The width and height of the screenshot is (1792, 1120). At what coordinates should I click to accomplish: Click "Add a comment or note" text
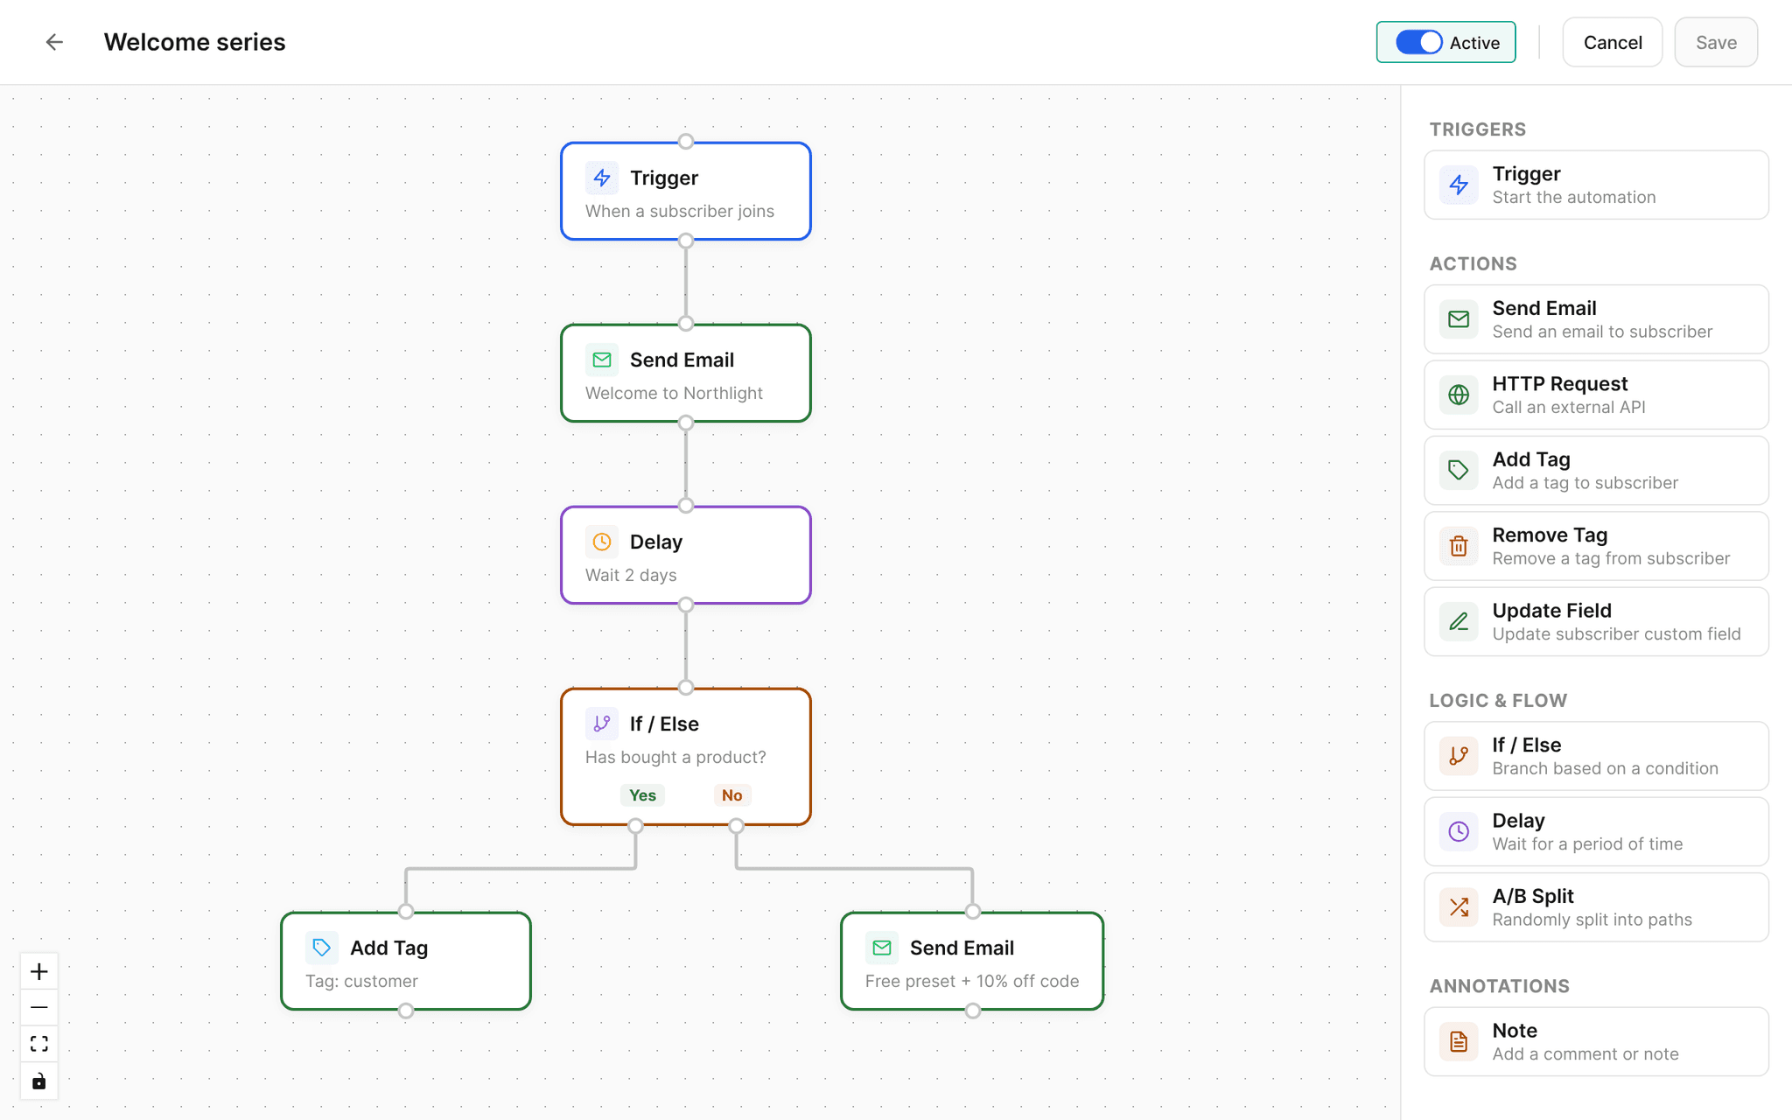(x=1585, y=1053)
